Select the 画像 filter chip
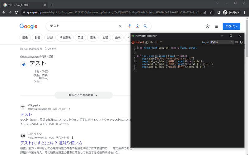This screenshot has height=155, width=249. pos(25,38)
